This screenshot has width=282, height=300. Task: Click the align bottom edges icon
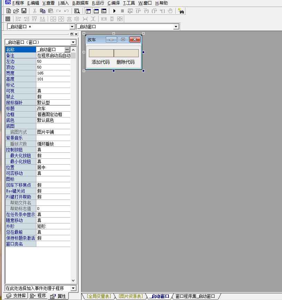click(x=43, y=19)
